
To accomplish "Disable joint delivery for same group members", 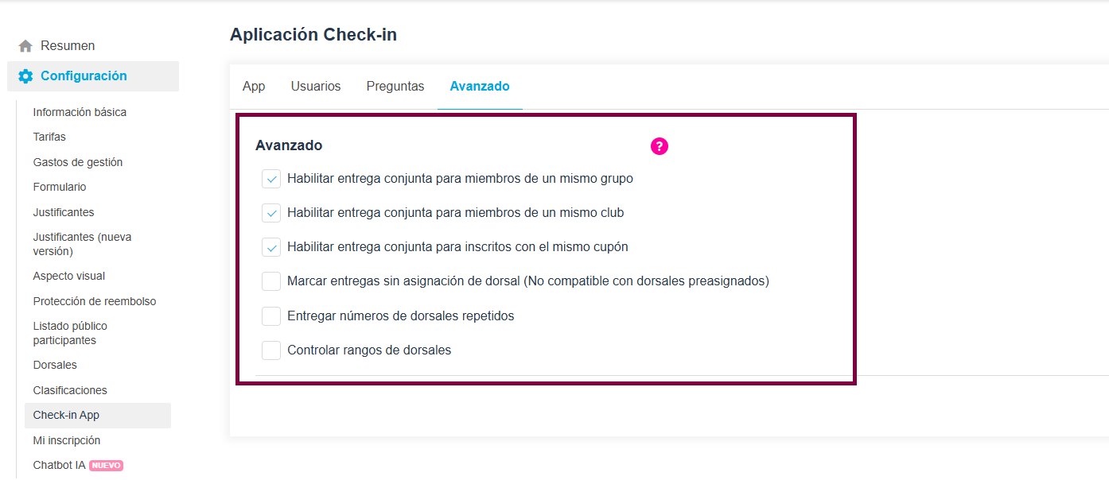I will pos(271,179).
